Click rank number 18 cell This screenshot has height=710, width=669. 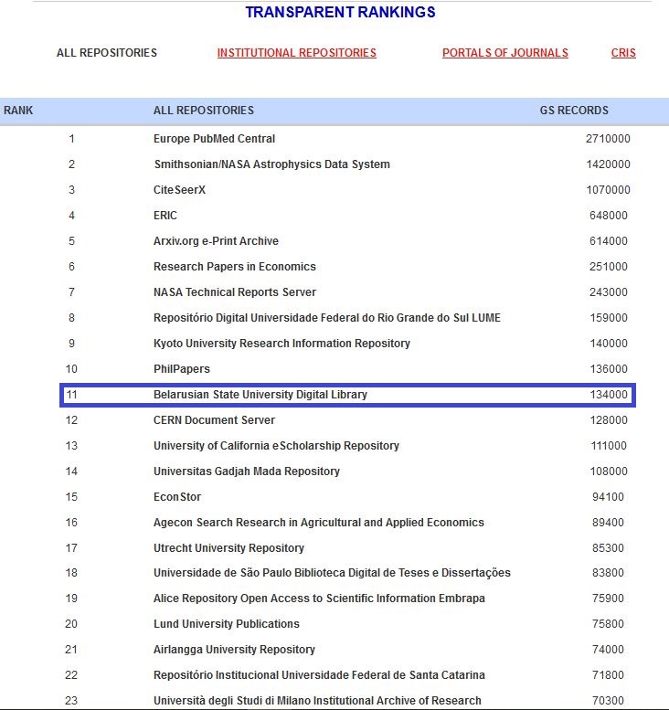click(x=71, y=573)
